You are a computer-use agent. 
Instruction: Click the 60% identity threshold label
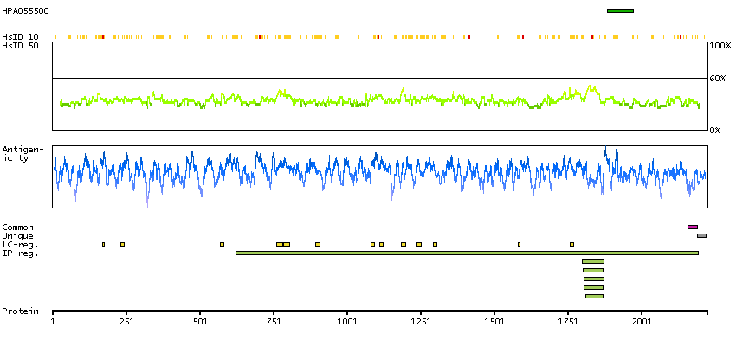coord(717,79)
